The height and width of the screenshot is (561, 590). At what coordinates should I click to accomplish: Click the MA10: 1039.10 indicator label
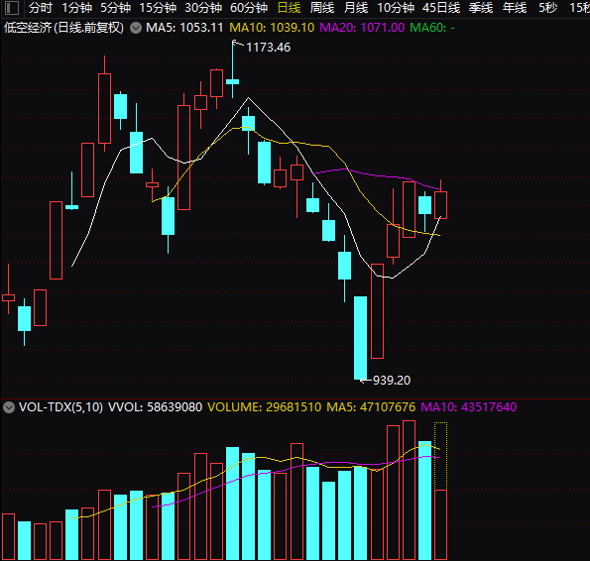(272, 28)
